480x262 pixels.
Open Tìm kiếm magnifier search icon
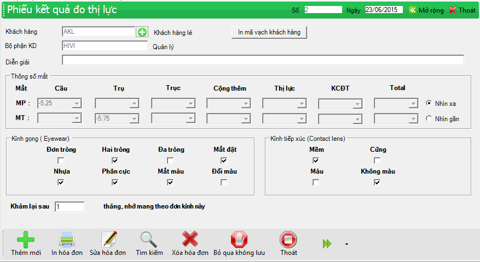click(x=149, y=240)
